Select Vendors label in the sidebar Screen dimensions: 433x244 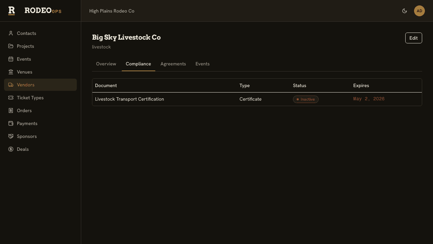point(26,85)
